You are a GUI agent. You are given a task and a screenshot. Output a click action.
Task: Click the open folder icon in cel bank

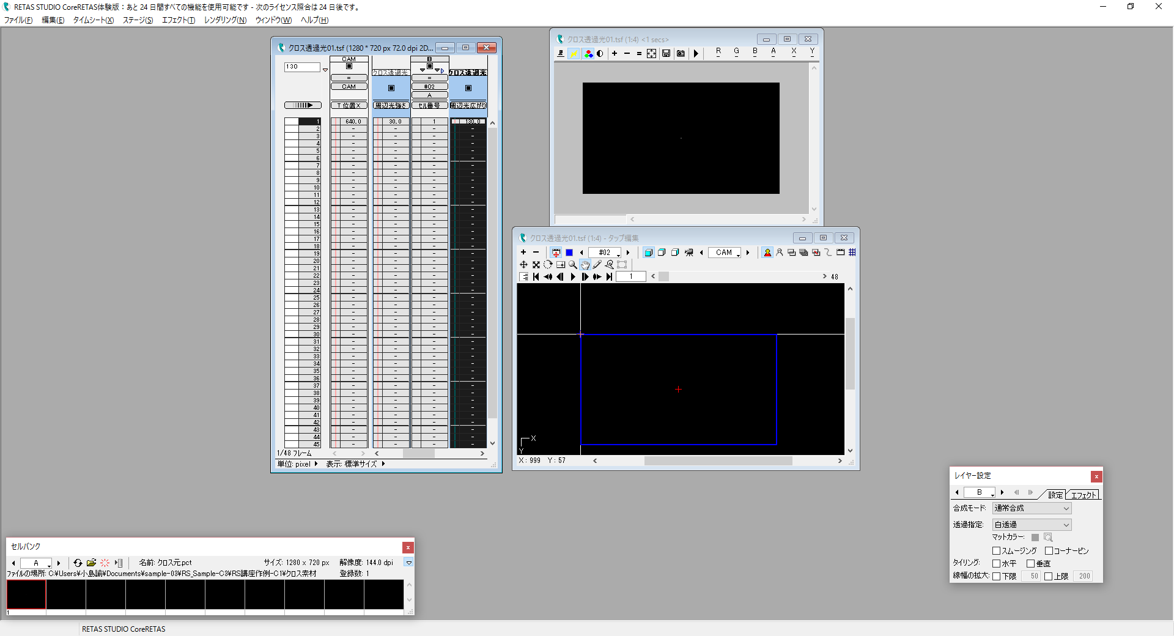tap(91, 563)
